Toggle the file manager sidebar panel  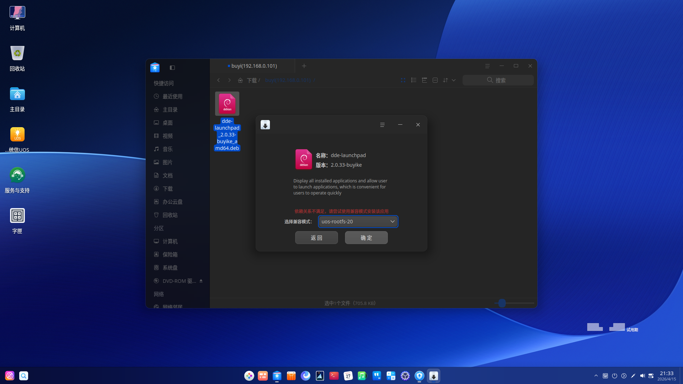coord(172,68)
